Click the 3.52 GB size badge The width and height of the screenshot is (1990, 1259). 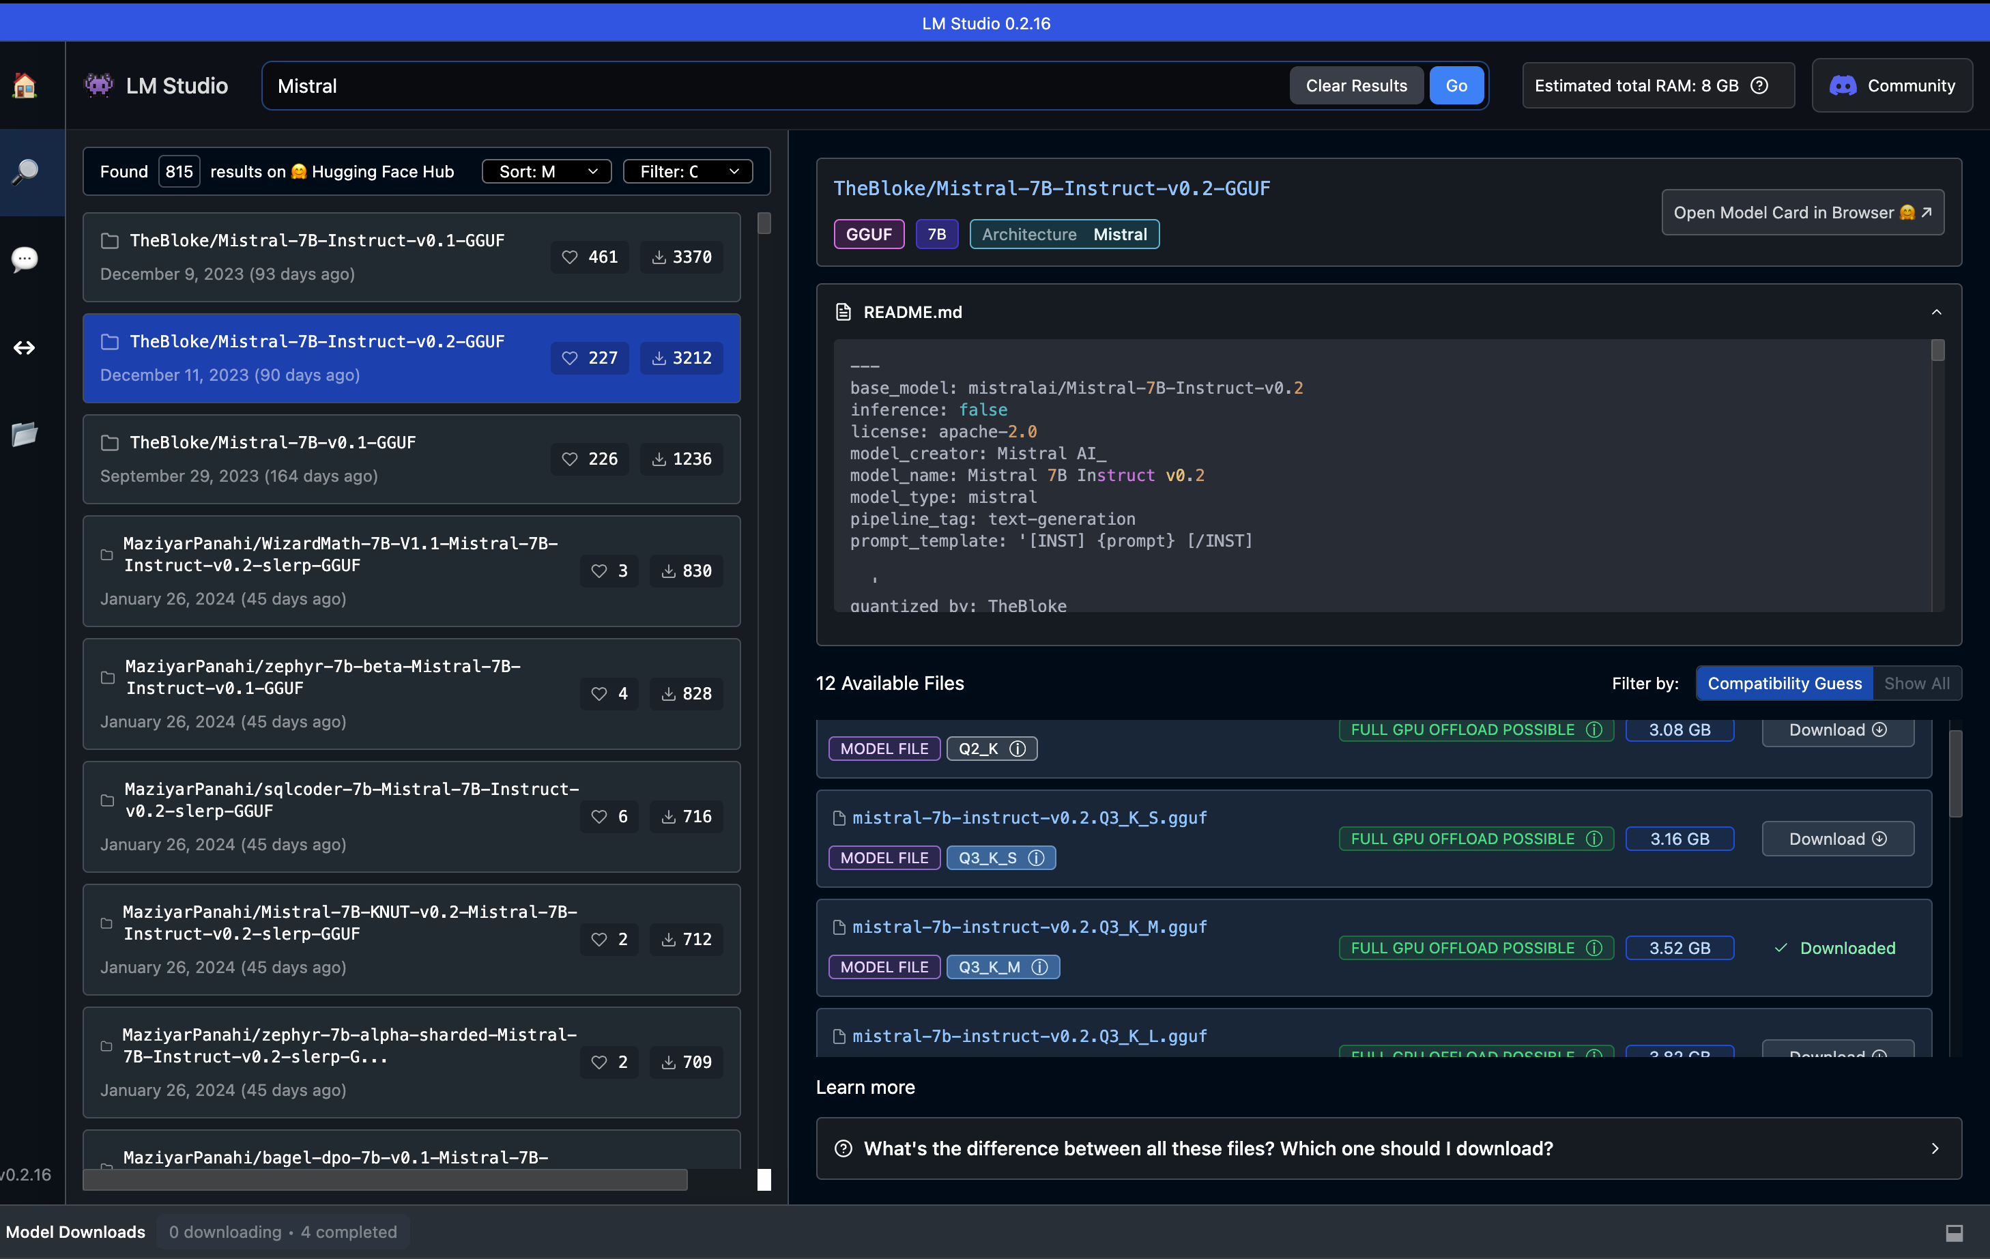1679,948
